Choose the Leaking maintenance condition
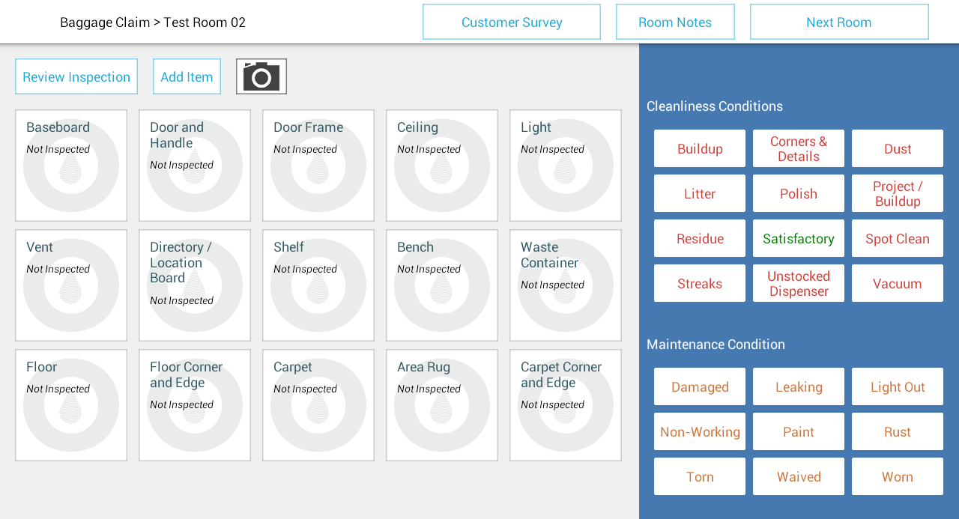This screenshot has height=519, width=959. (x=799, y=386)
